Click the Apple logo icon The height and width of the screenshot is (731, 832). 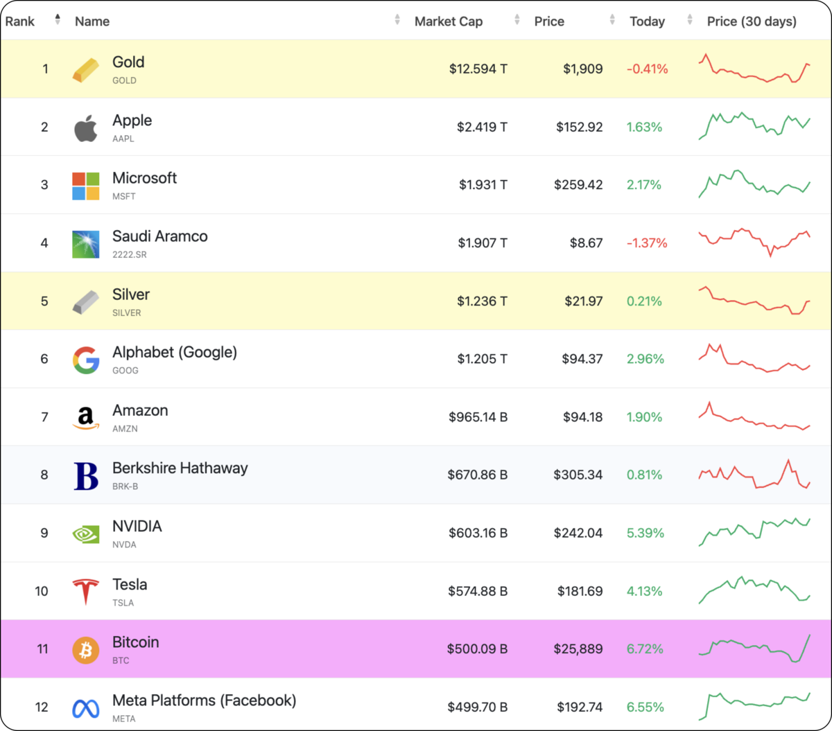tap(86, 128)
